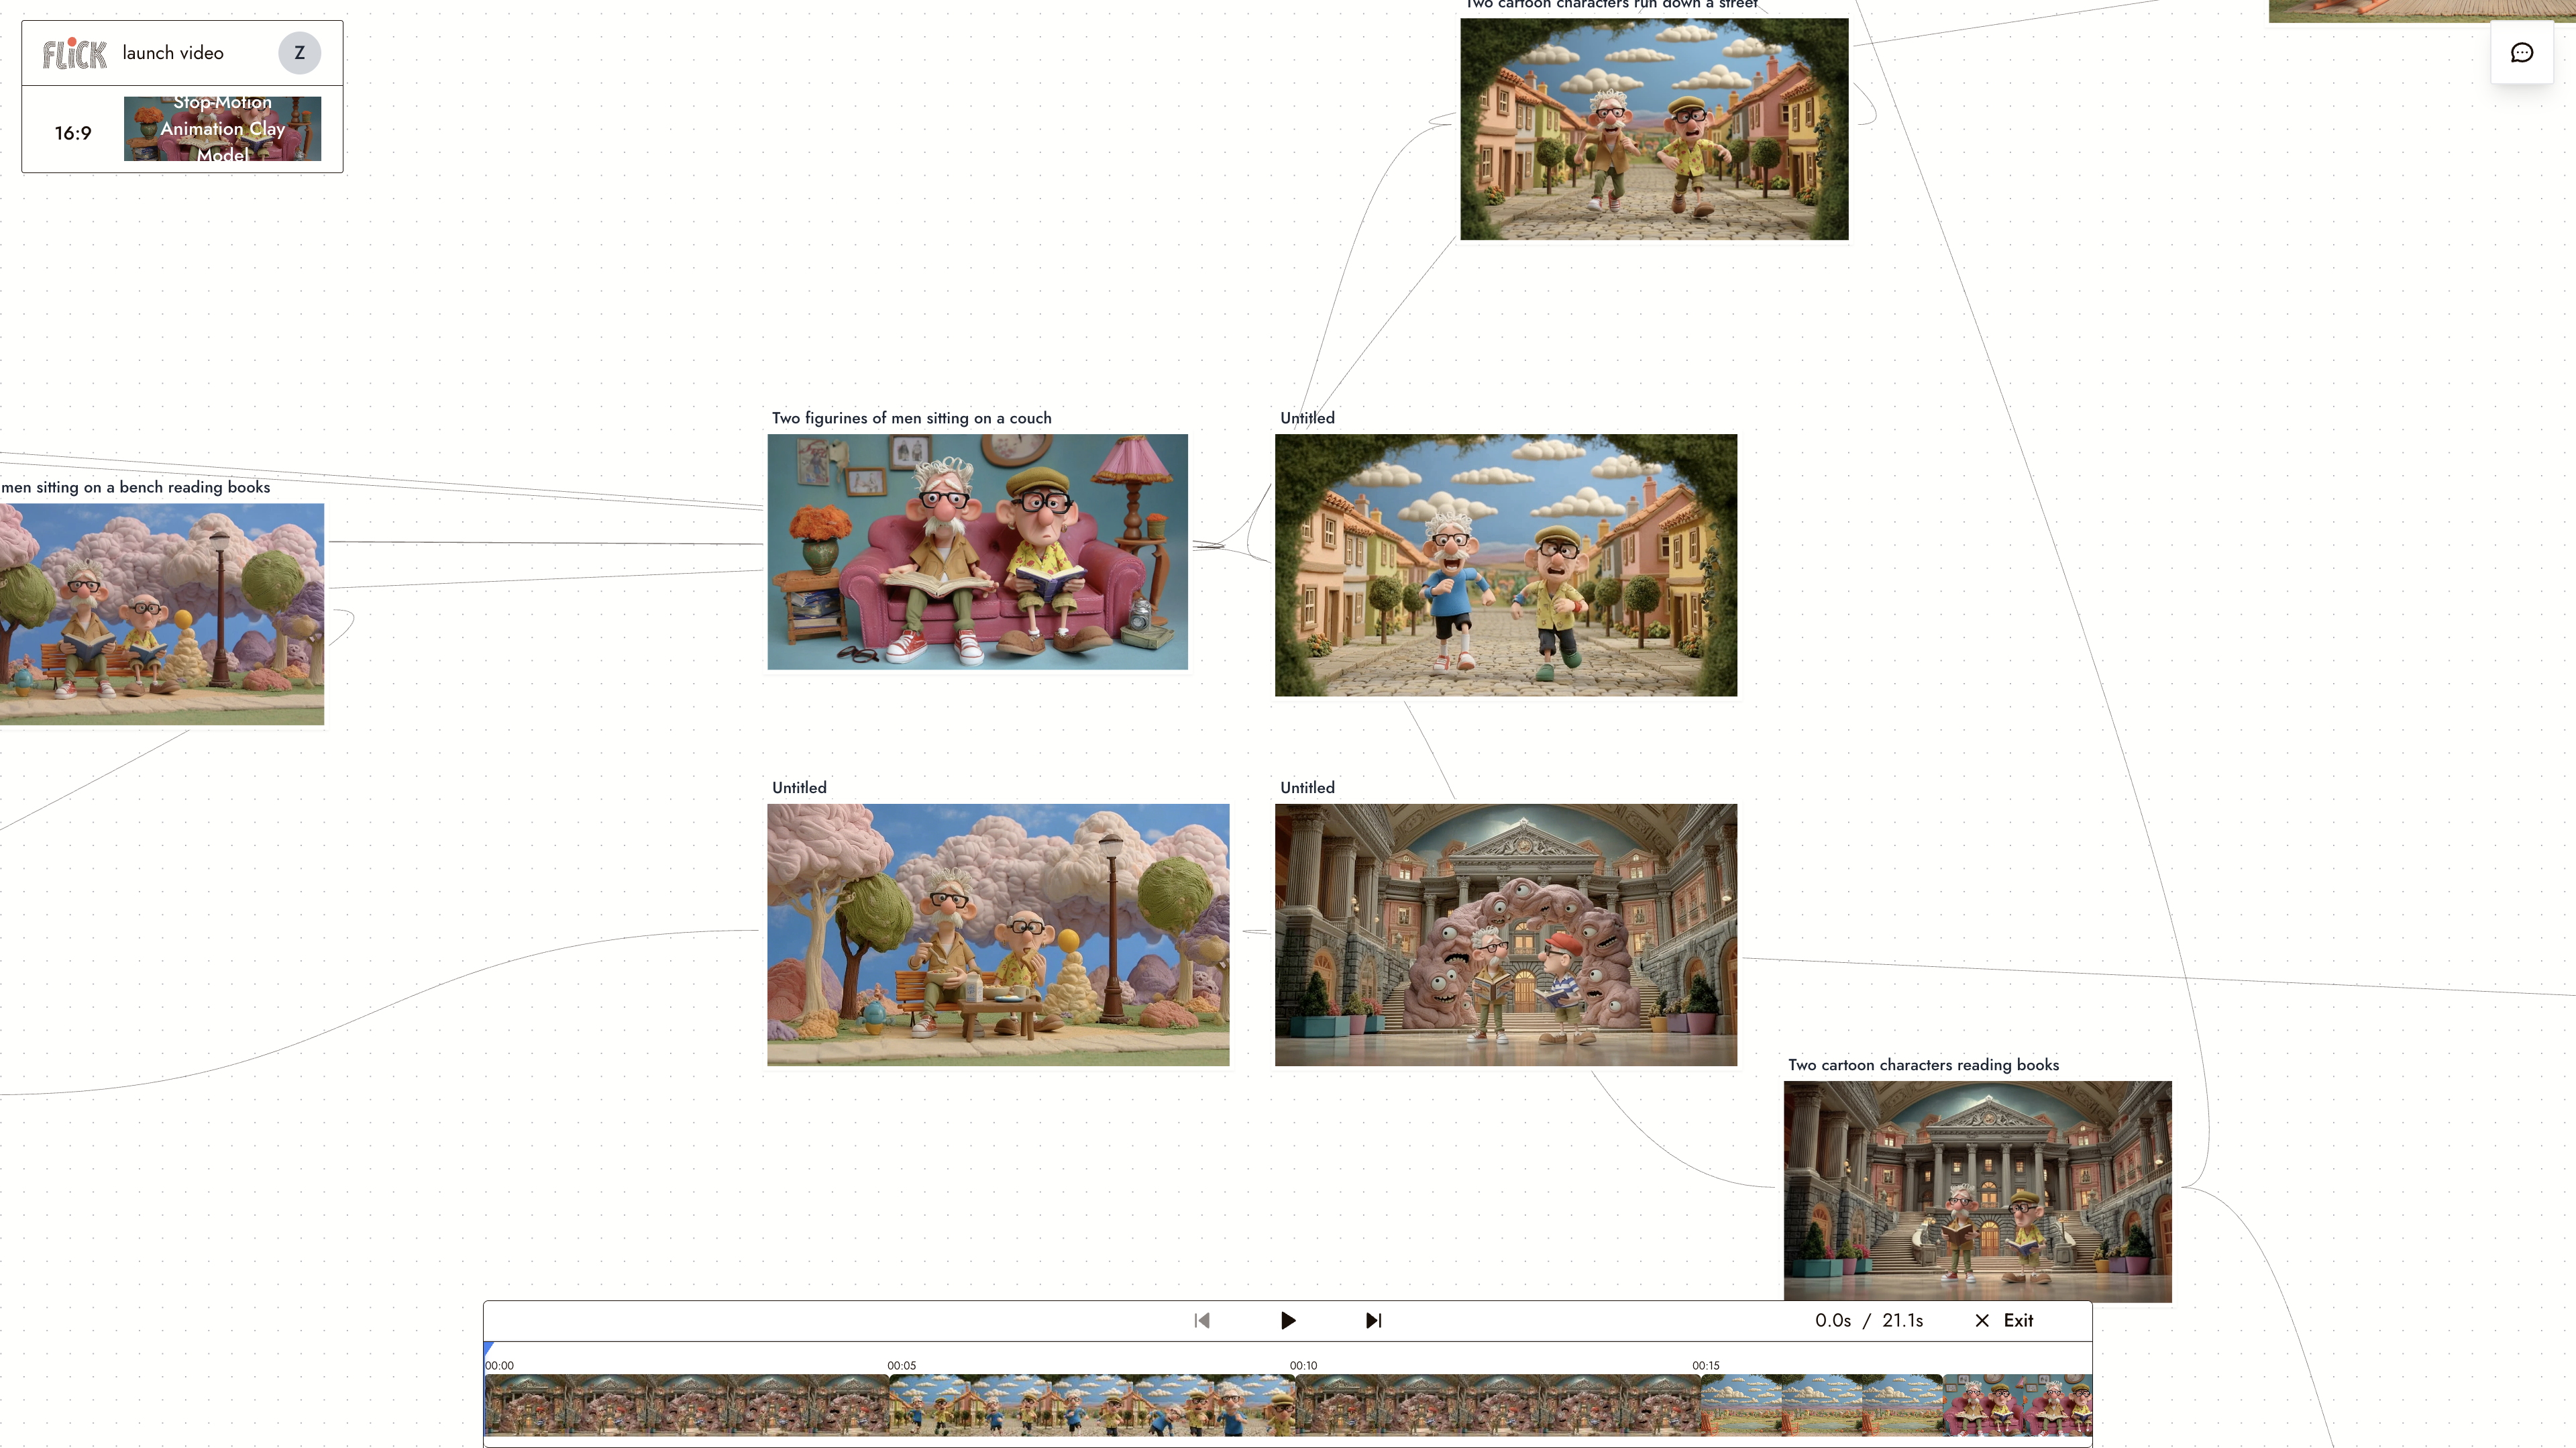This screenshot has height=1448, width=2576.
Task: Click the Flick logo
Action: click(x=74, y=53)
